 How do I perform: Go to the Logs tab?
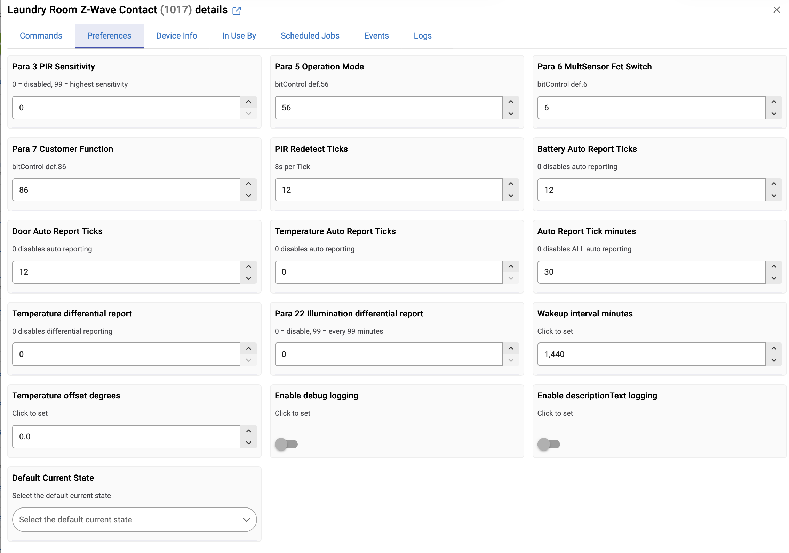point(422,36)
